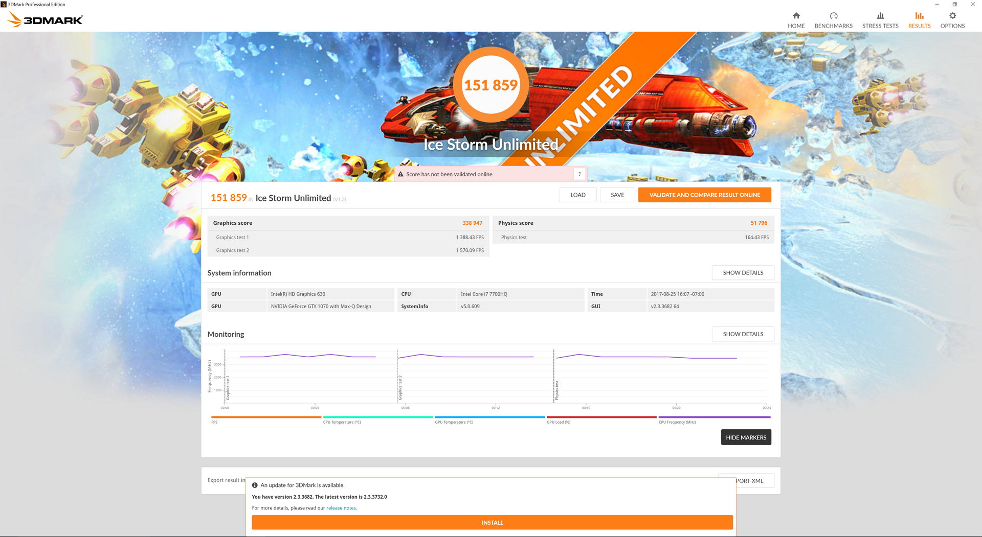This screenshot has width=982, height=537.
Task: Click the System information heading
Action: pos(239,273)
